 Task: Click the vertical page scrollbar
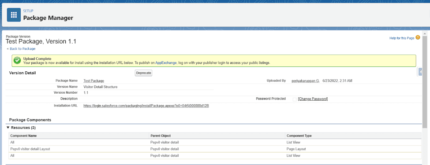pyautogui.click(x=425, y=82)
